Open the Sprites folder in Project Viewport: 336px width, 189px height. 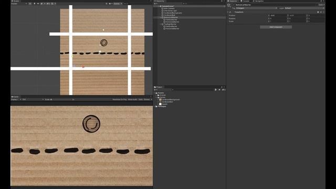click(x=162, y=97)
